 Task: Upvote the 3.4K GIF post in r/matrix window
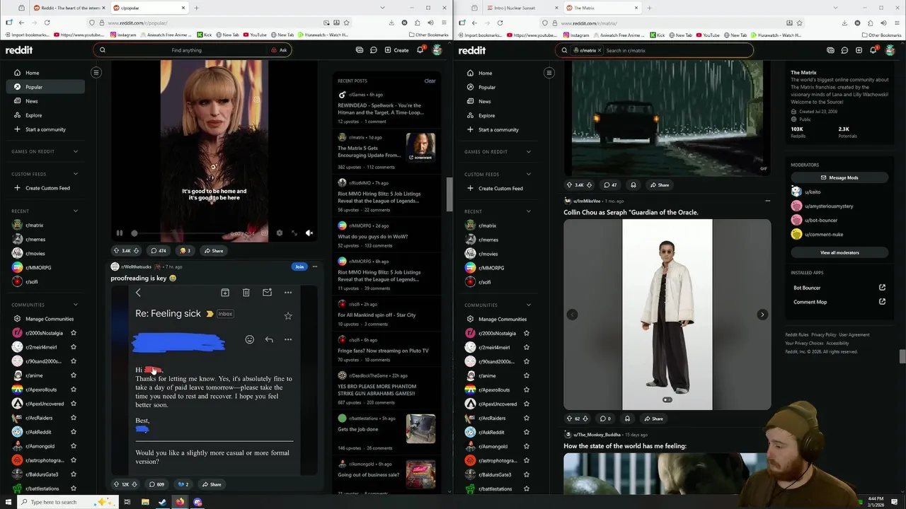coord(569,185)
